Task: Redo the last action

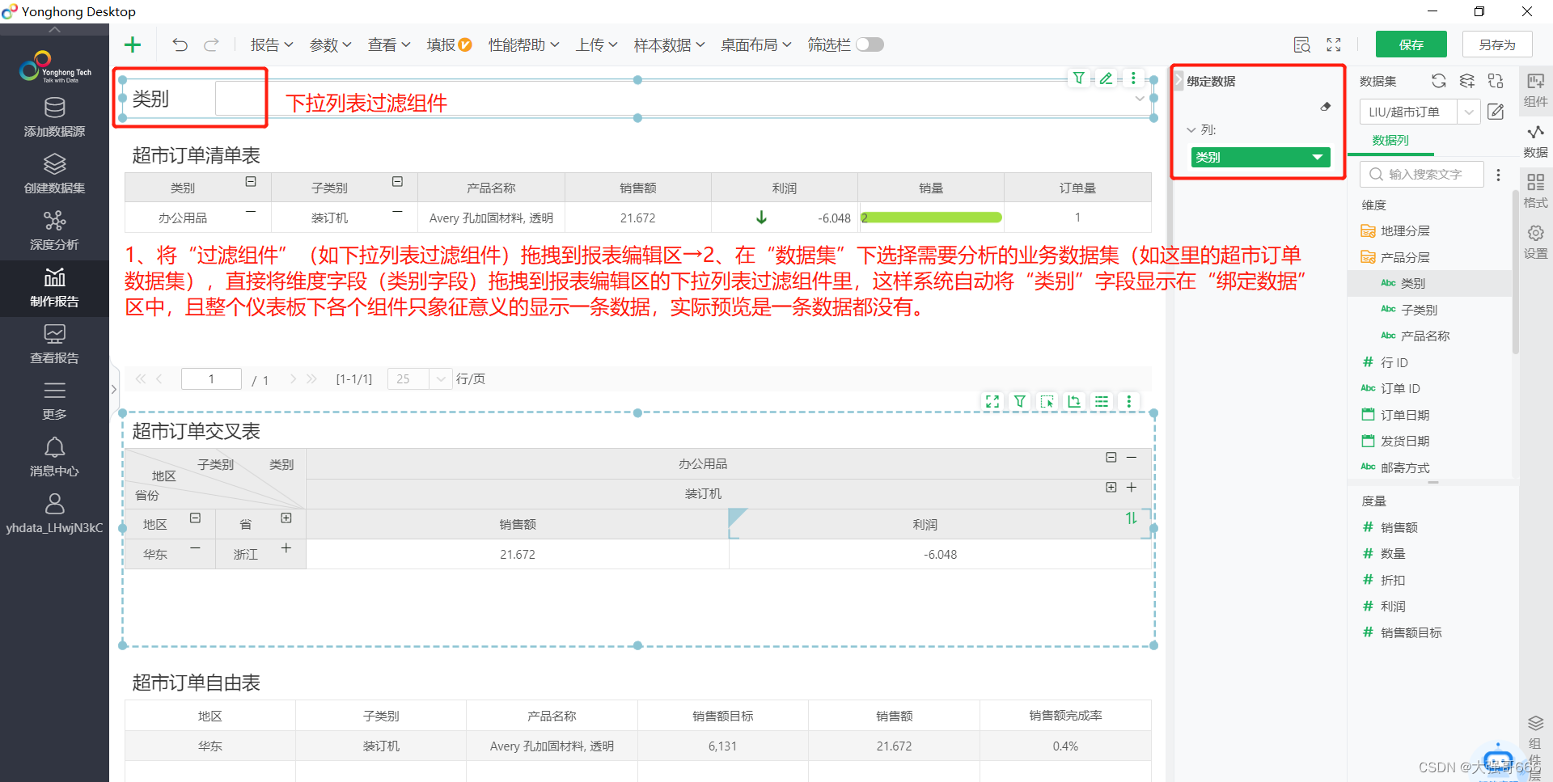Action: [211, 44]
